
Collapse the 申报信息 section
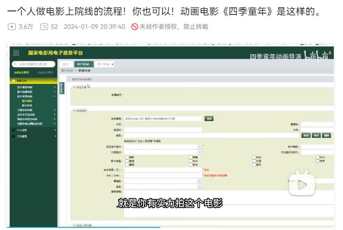click(x=74, y=111)
